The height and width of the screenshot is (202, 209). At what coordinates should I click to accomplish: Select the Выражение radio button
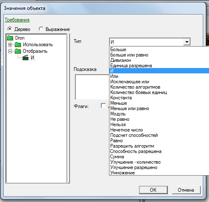coord(41,29)
